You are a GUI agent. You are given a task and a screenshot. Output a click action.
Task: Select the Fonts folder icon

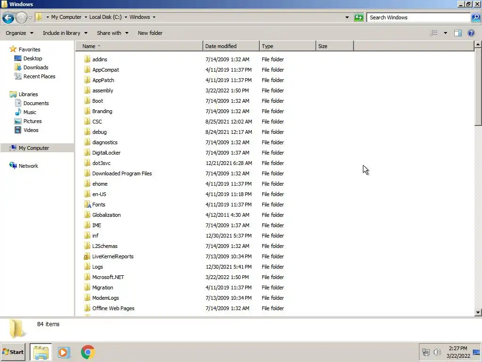pos(87,205)
